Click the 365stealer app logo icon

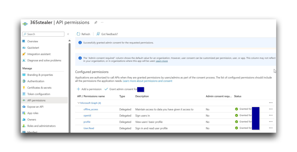pos(25,24)
